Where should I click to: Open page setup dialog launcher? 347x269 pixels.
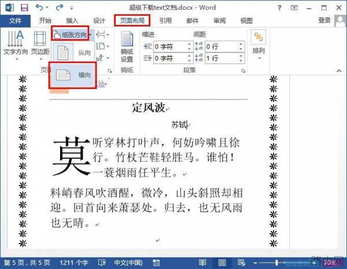pos(109,70)
